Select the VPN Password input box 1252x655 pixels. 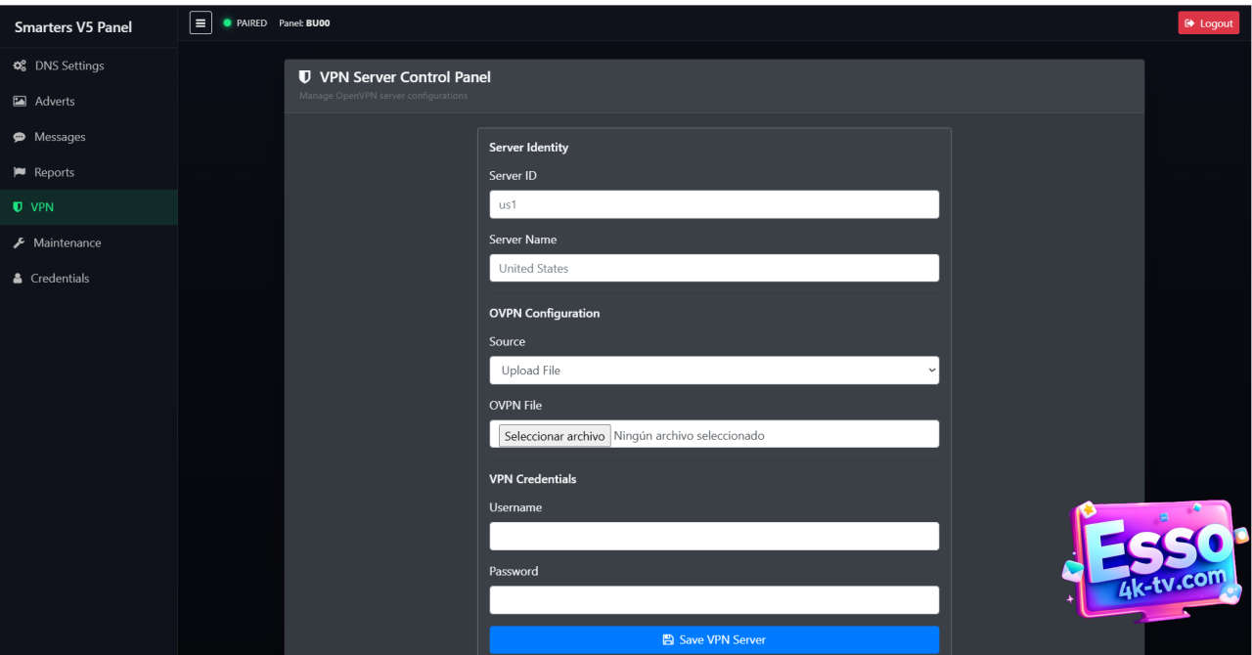click(714, 599)
